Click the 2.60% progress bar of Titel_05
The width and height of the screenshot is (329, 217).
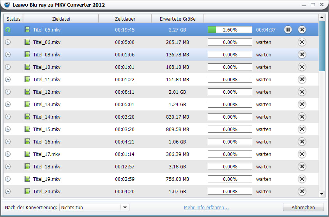tap(230, 30)
